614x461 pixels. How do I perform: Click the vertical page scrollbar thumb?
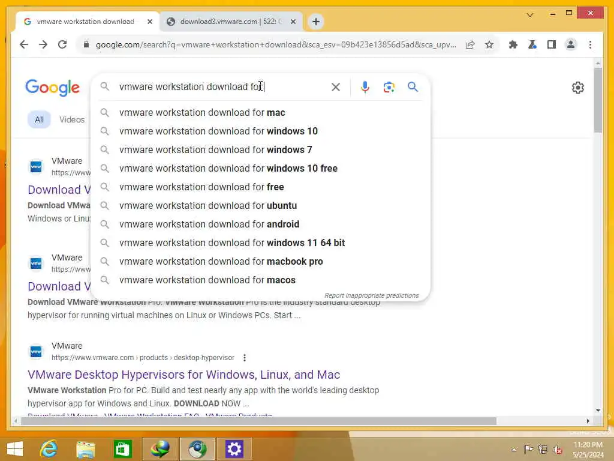(x=598, y=100)
